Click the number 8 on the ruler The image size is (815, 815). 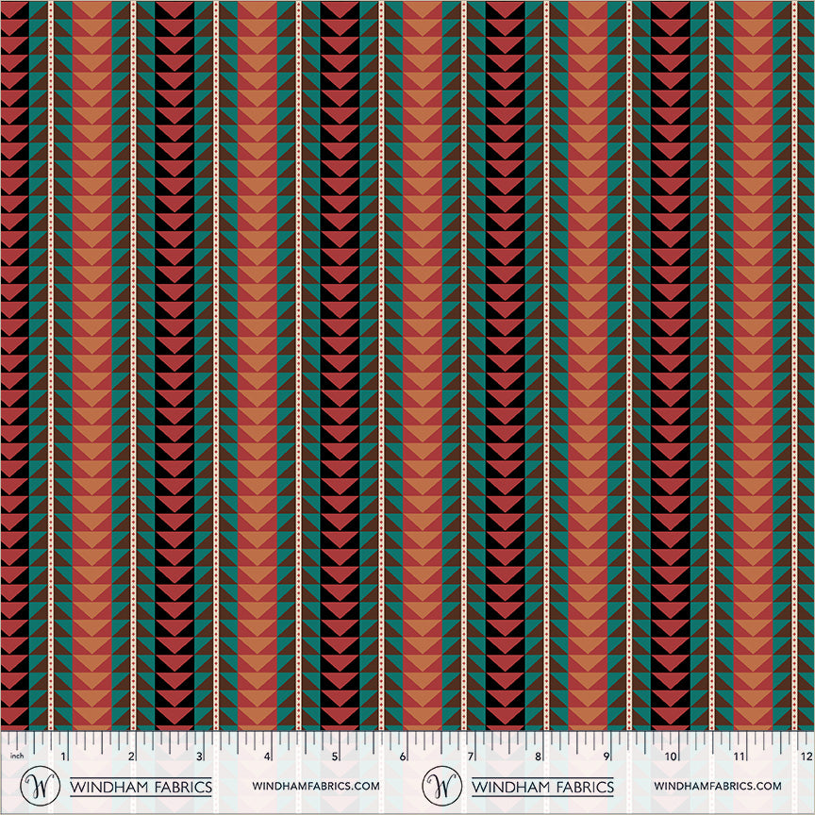538,757
